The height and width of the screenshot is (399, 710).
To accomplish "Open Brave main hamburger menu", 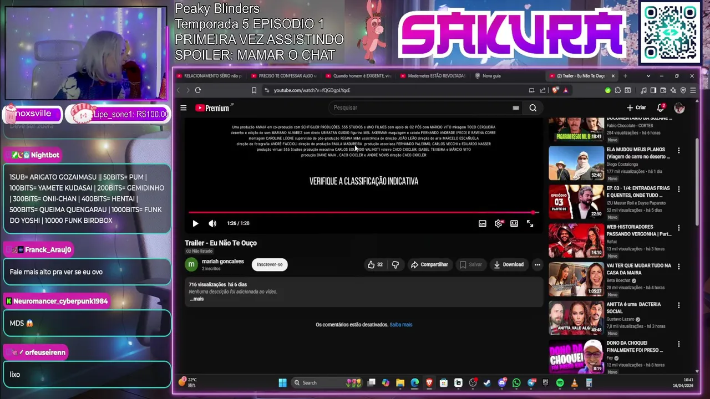I will pyautogui.click(x=693, y=90).
